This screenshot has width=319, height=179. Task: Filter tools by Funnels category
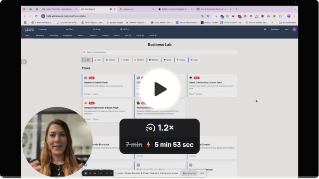click(x=110, y=60)
